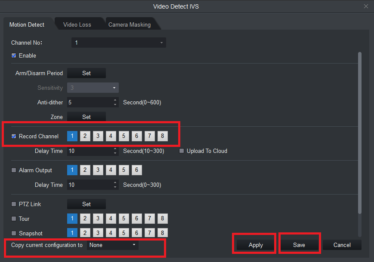The height and width of the screenshot is (262, 374).
Task: Select Tour channel 4
Action: 111,219
